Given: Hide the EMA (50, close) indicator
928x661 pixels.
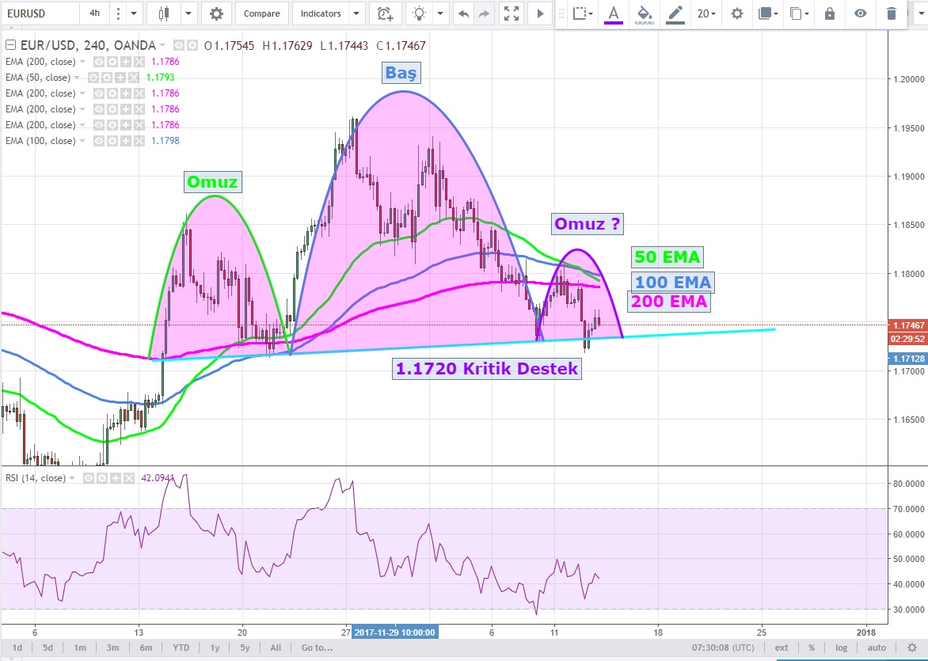Looking at the screenshot, I should pos(93,78).
